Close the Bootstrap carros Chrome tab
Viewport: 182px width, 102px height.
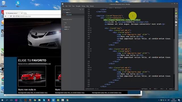(x=22, y=13)
